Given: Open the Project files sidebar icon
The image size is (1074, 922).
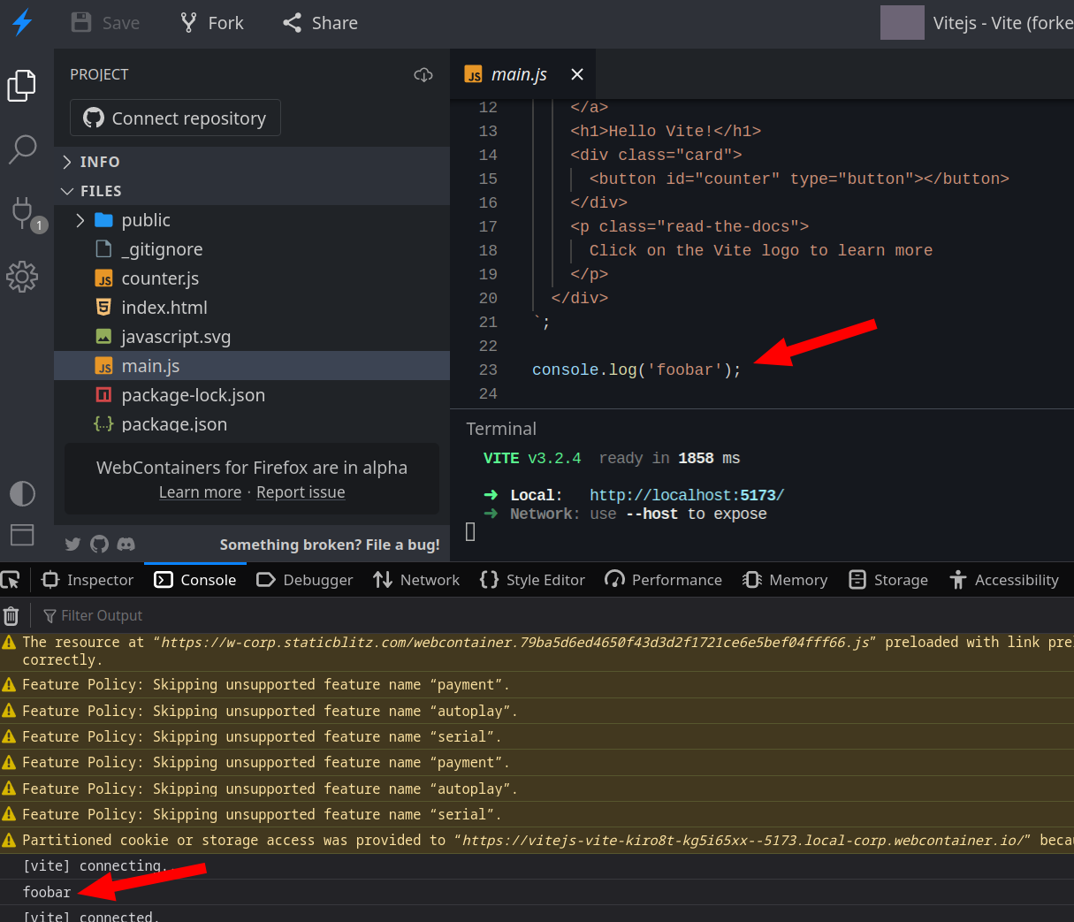Looking at the screenshot, I should click(22, 86).
